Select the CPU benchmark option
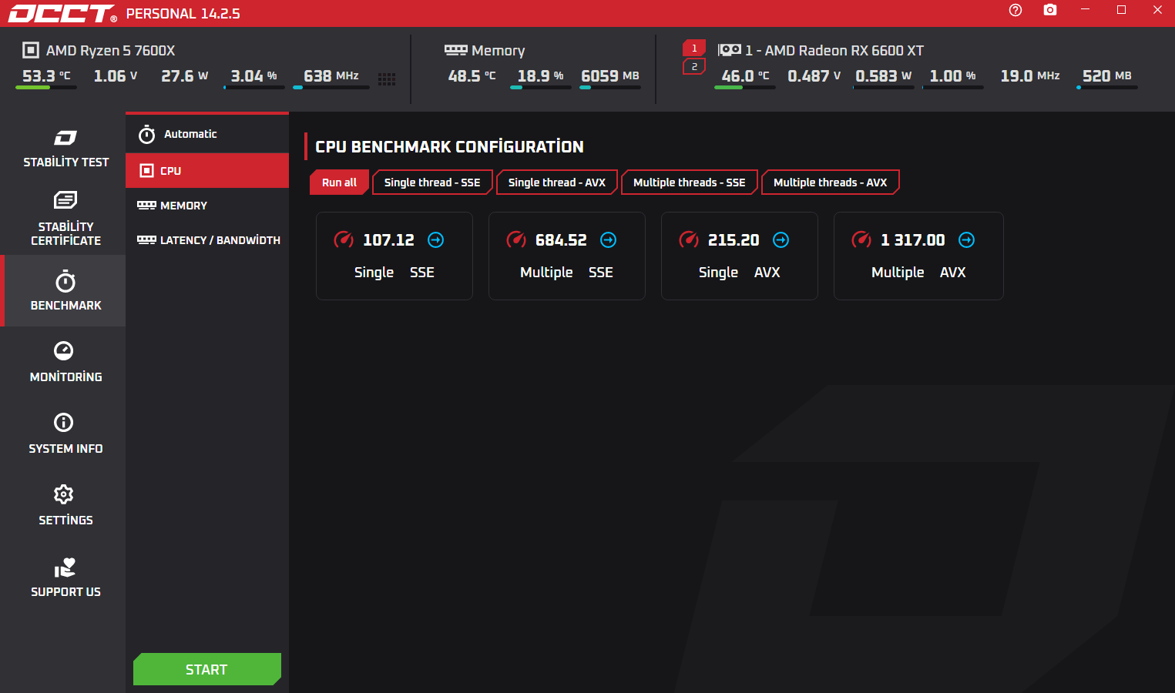 (207, 170)
